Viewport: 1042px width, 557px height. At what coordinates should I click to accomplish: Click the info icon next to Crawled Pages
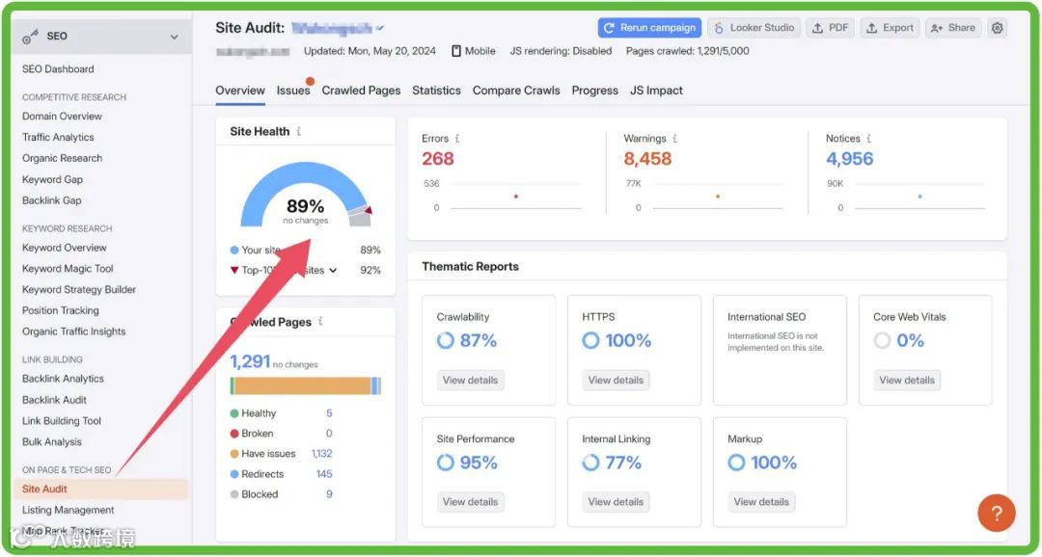[x=320, y=321]
